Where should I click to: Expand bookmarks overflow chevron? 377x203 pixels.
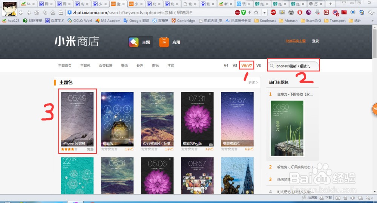372,21
